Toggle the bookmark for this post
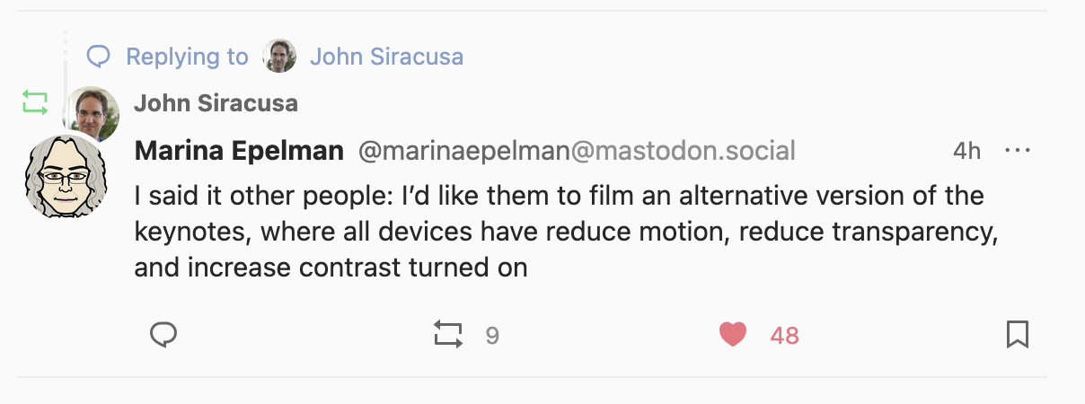The image size is (1085, 404). pyautogui.click(x=1017, y=335)
